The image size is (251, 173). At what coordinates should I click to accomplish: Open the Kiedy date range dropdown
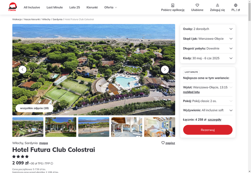[208, 58]
